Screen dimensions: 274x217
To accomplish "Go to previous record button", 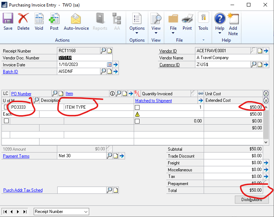I will click(12, 212).
